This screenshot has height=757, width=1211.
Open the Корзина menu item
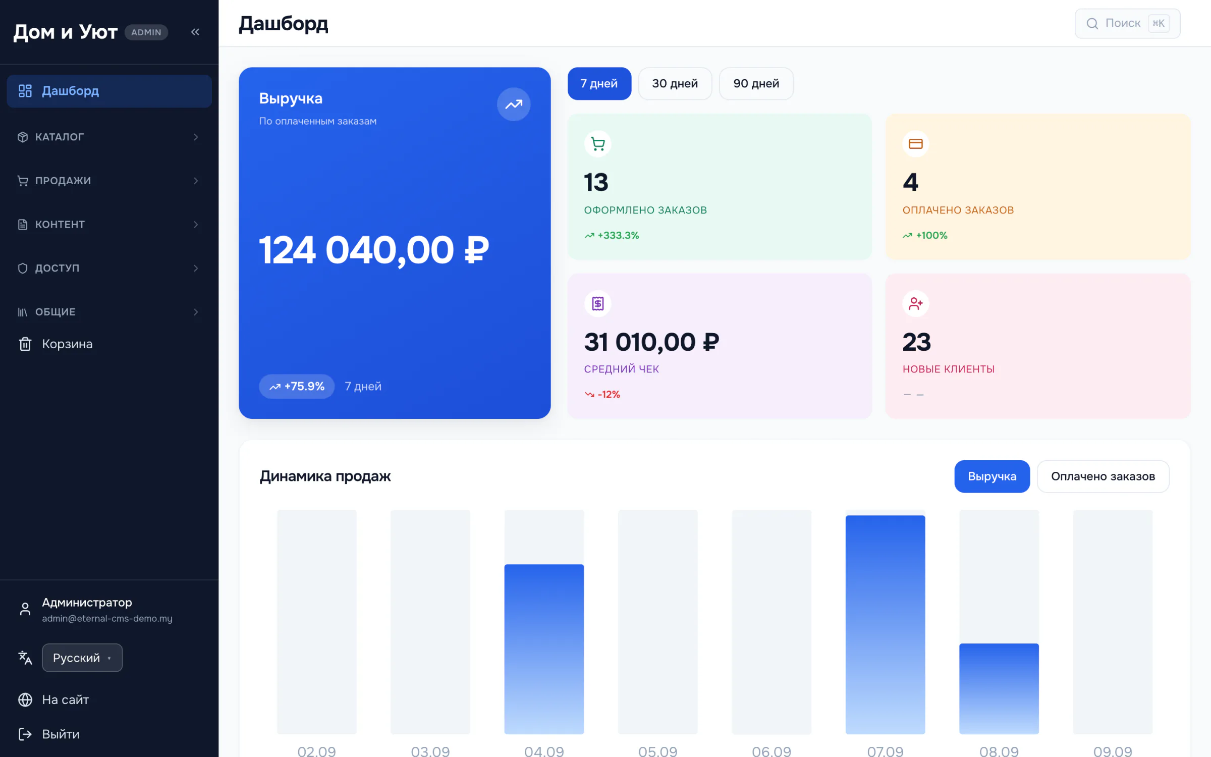pos(109,344)
